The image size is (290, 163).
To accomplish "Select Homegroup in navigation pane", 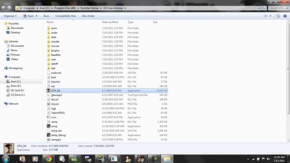I will click(15, 68).
